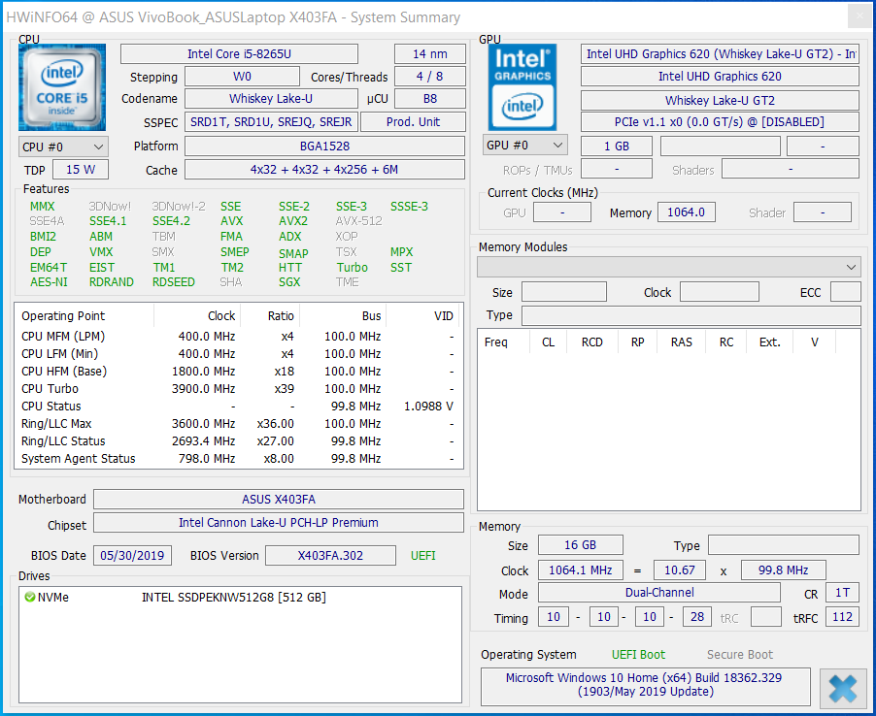Click the Dual-Channel memory mode field
Viewport: 876px width, 716px height.
pyautogui.click(x=658, y=593)
